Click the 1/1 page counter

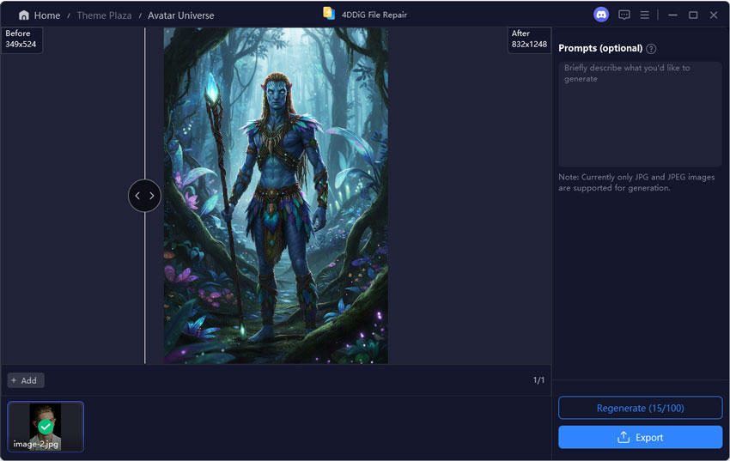click(538, 380)
